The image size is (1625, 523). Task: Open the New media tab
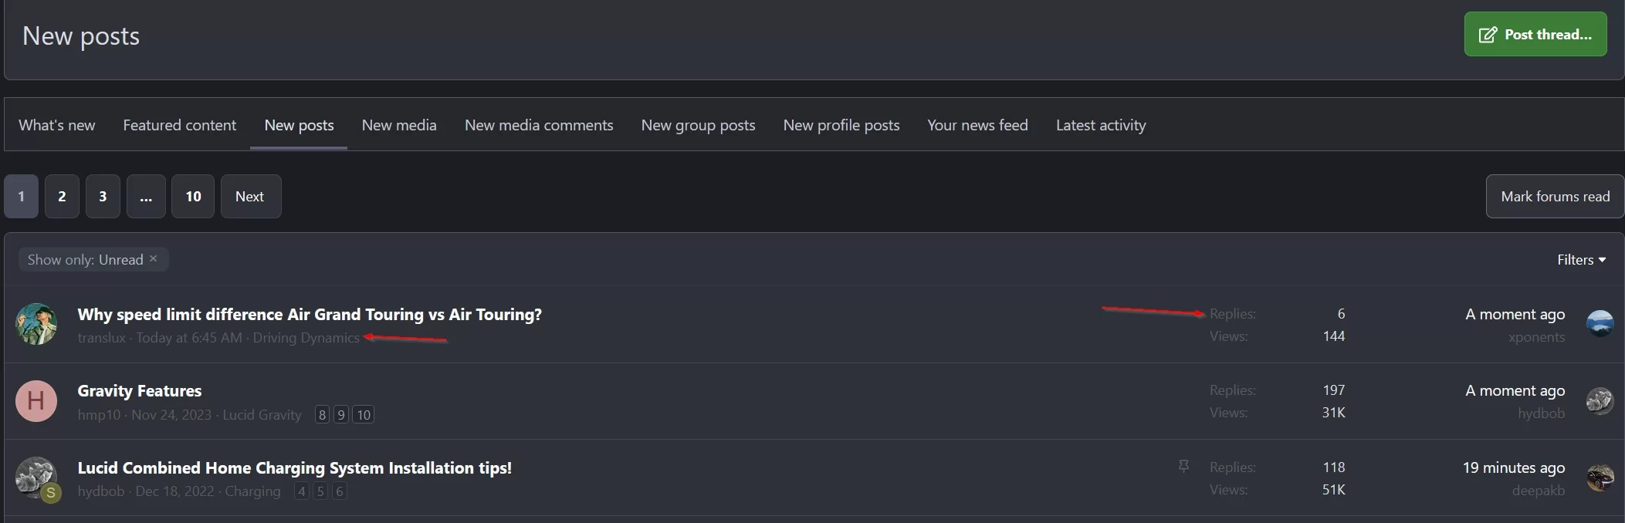coord(399,125)
